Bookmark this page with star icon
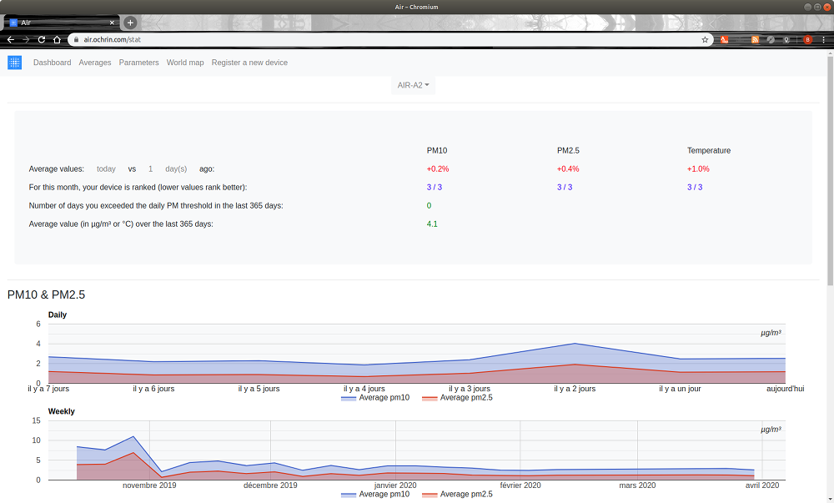 [705, 39]
